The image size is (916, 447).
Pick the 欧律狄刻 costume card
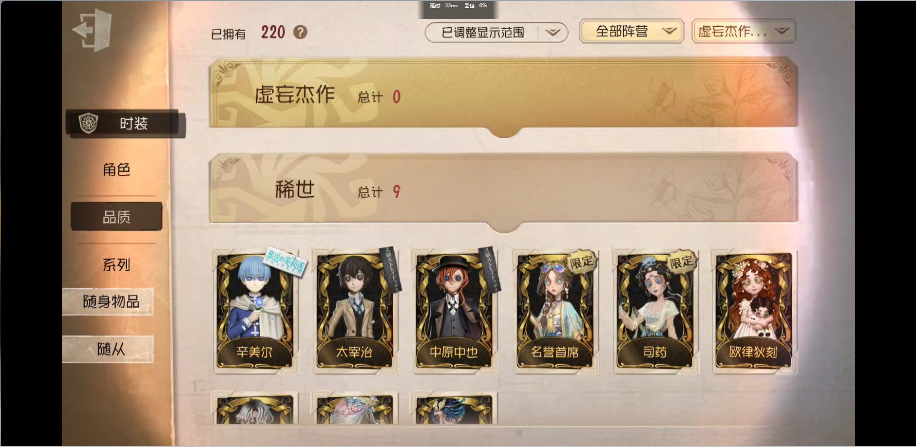tap(754, 311)
